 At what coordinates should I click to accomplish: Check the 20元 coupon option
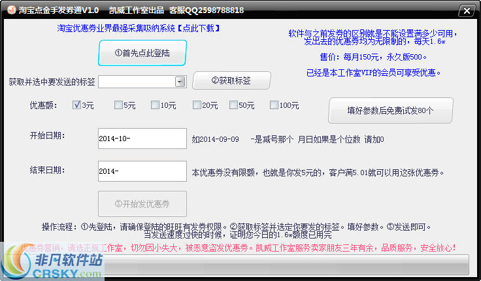(197, 105)
